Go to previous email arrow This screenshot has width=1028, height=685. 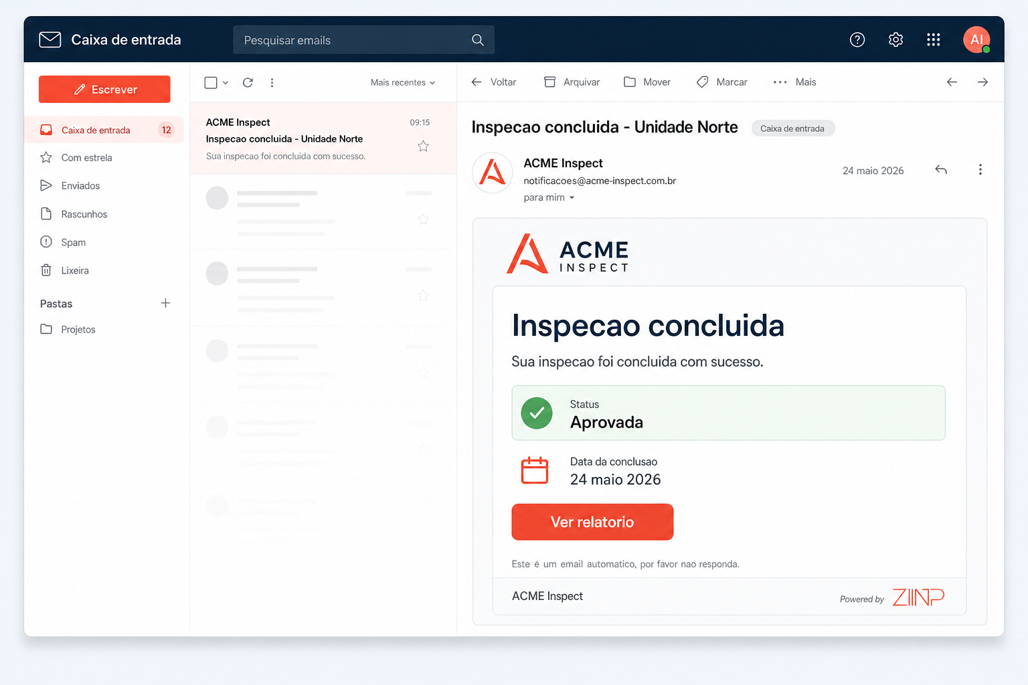click(952, 82)
